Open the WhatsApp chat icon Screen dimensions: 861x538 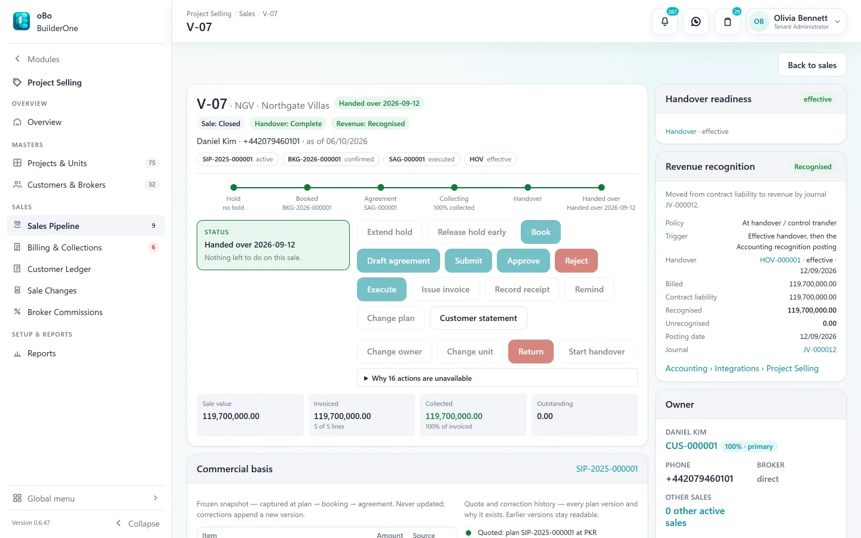[696, 22]
